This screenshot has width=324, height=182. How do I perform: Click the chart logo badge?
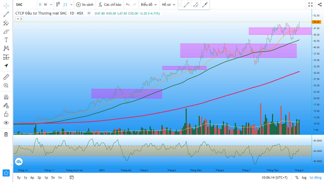(x=19, y=162)
